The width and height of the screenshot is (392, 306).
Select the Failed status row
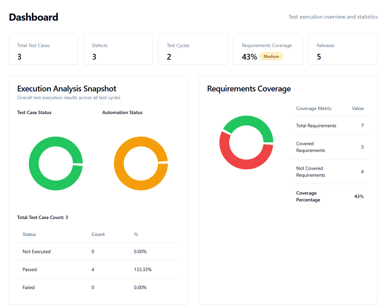(x=98, y=287)
